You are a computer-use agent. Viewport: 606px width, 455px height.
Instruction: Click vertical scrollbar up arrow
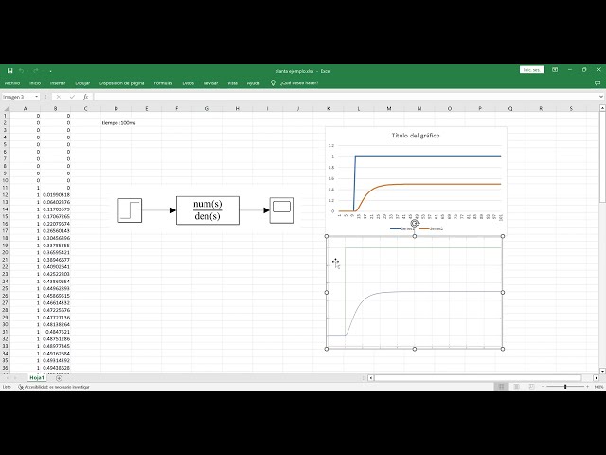pyautogui.click(x=602, y=108)
